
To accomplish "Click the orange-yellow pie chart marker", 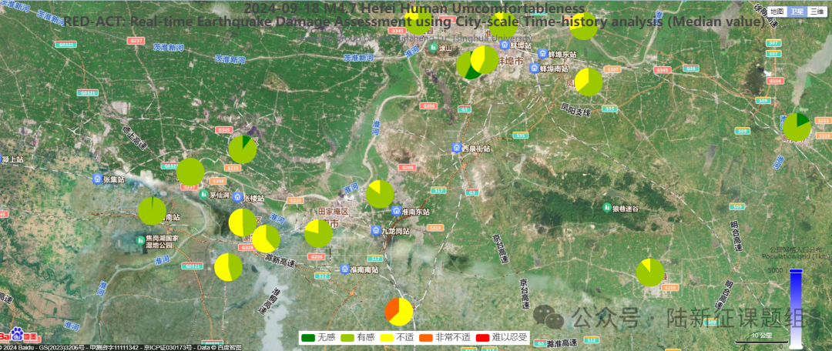I will pos(399,312).
